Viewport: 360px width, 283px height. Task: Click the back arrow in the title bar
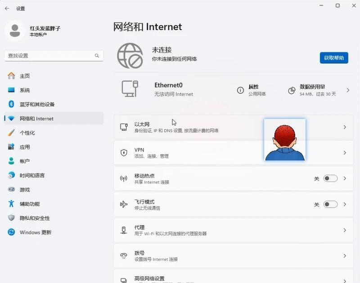7,9
